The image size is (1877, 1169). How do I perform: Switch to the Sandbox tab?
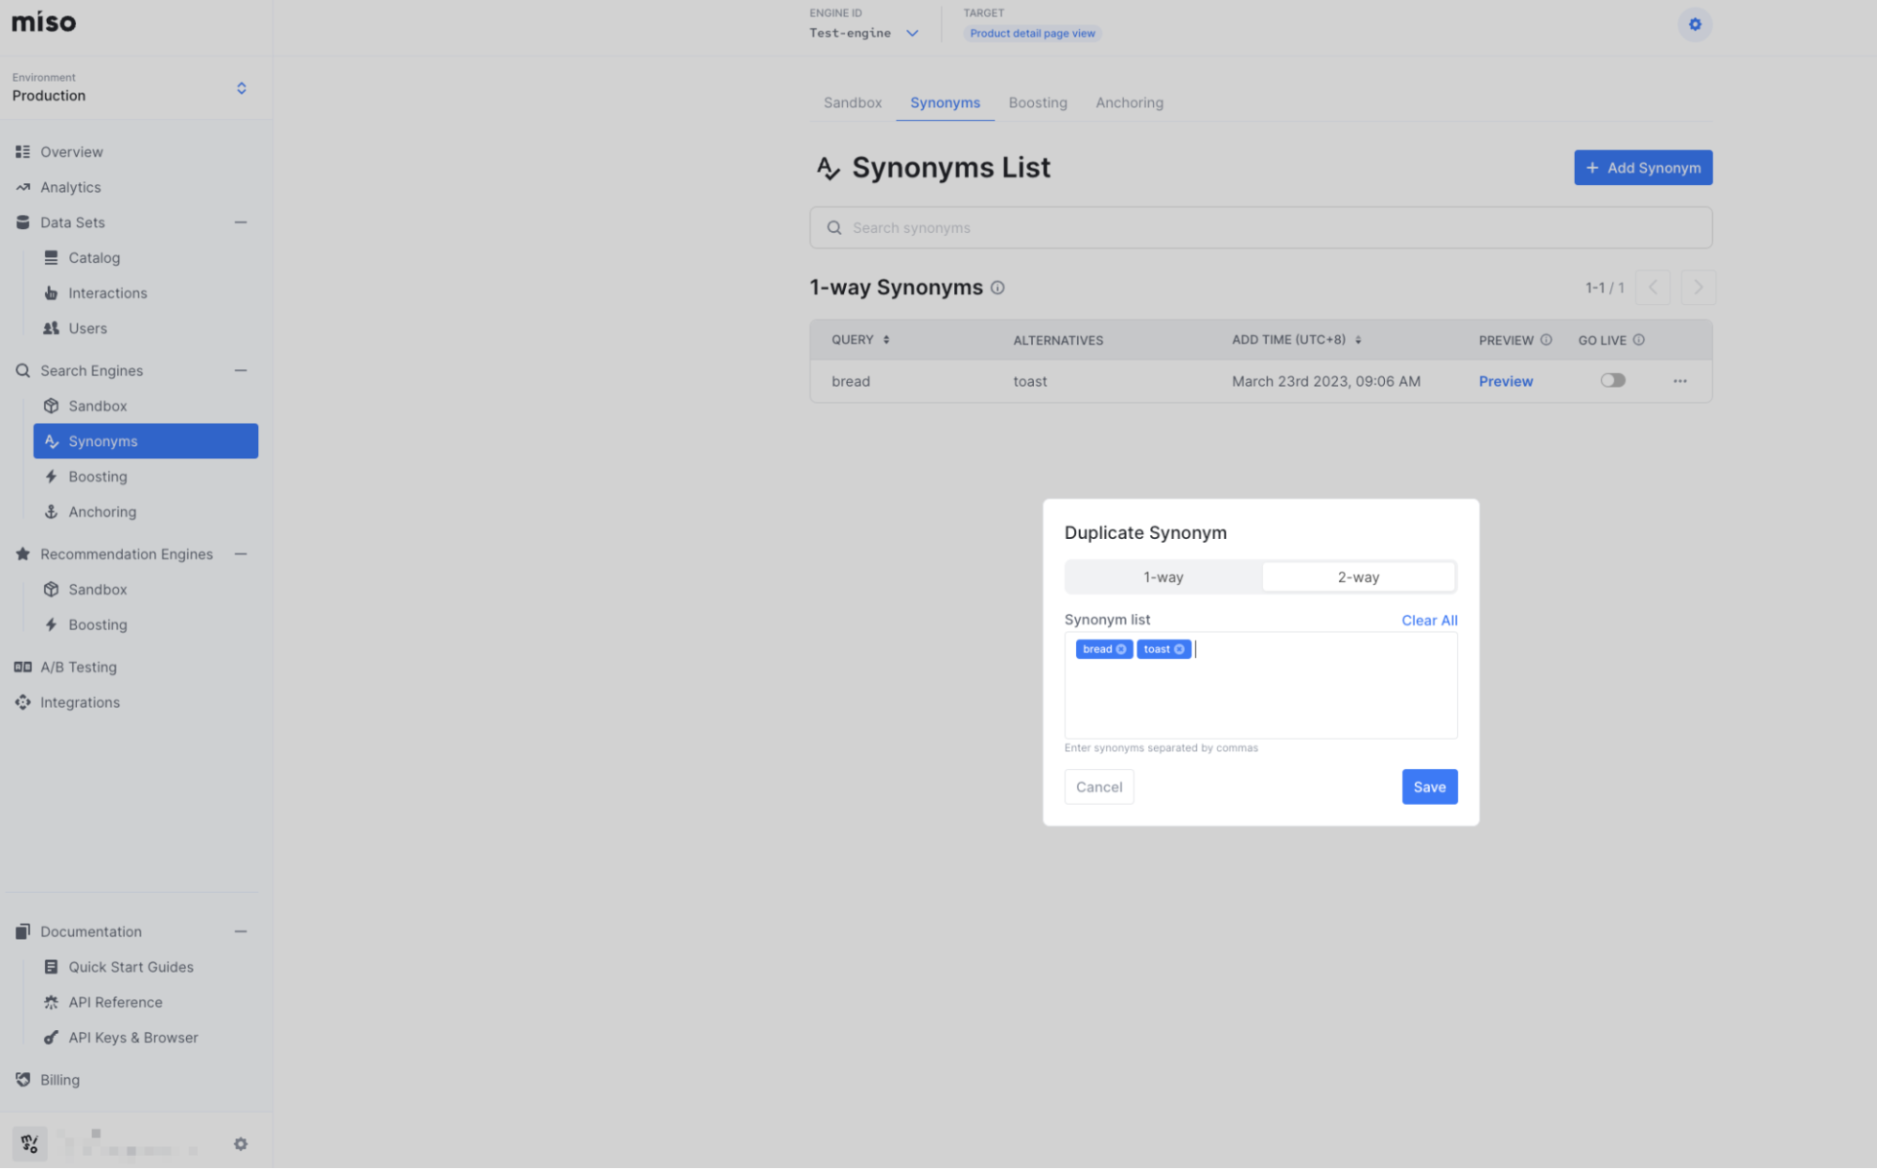point(852,102)
